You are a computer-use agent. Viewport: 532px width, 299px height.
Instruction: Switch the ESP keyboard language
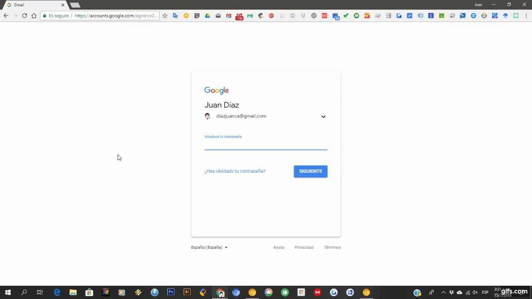point(485,292)
